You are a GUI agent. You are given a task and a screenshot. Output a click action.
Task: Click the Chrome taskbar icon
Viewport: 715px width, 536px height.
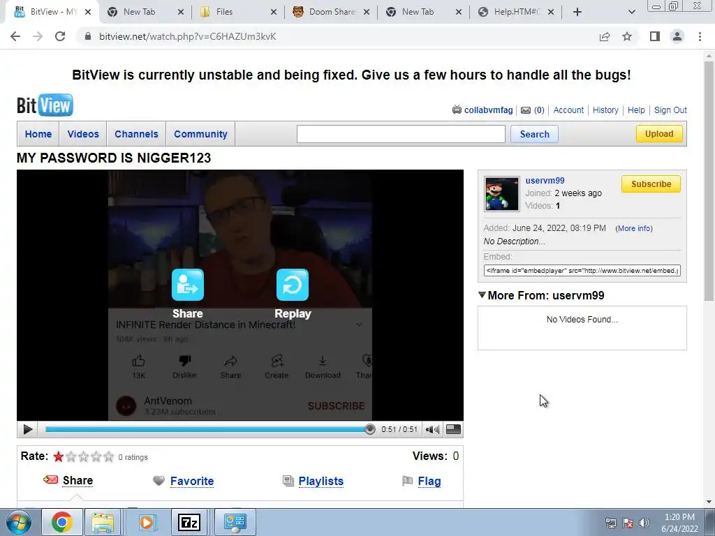[62, 522]
